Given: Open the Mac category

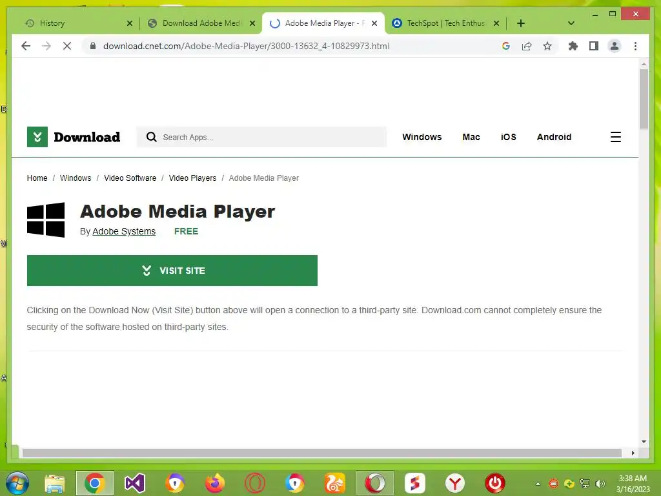Looking at the screenshot, I should (x=471, y=137).
